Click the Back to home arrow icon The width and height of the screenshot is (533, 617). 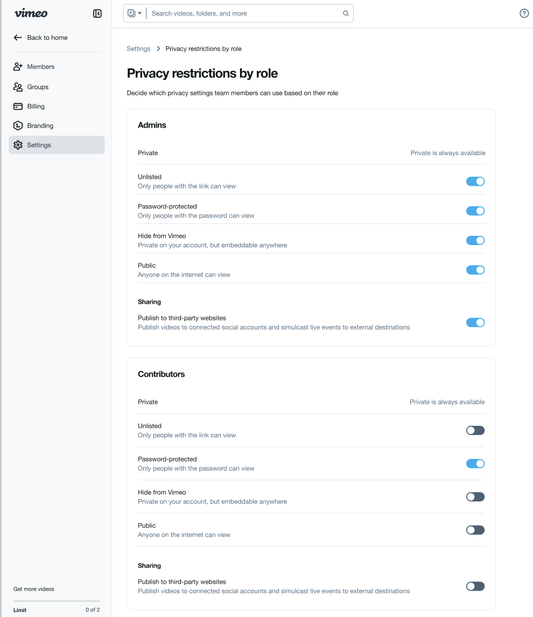click(18, 38)
